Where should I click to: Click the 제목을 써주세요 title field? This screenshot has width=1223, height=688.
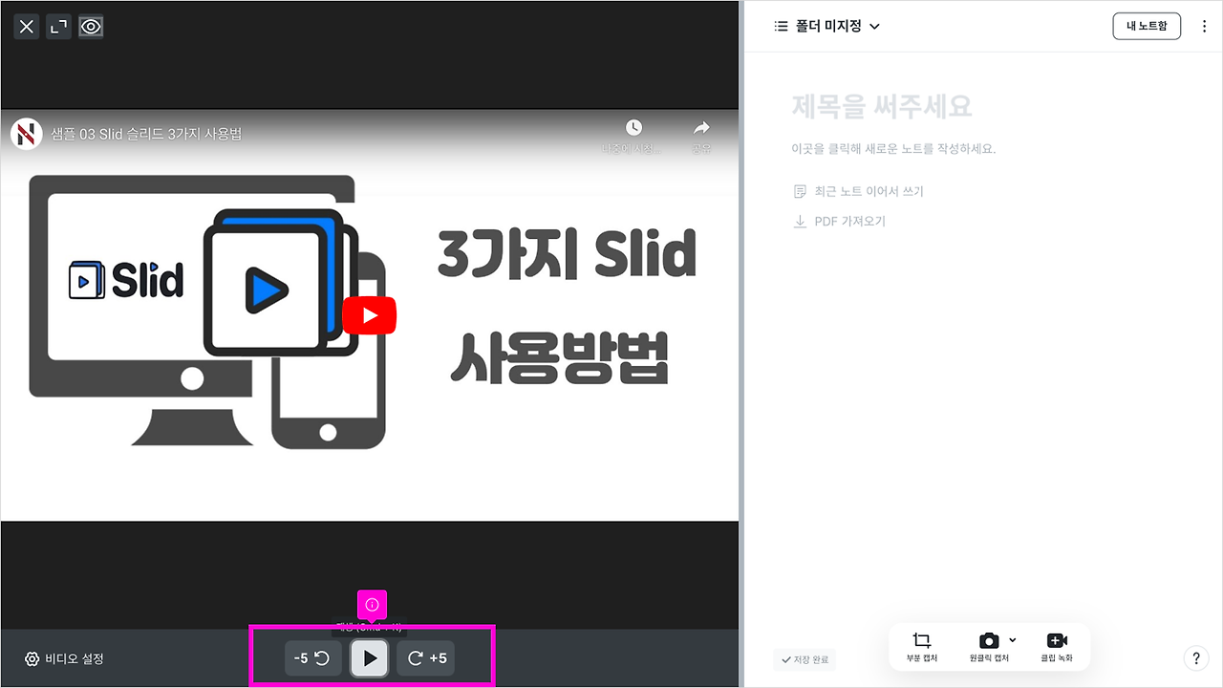tap(881, 106)
